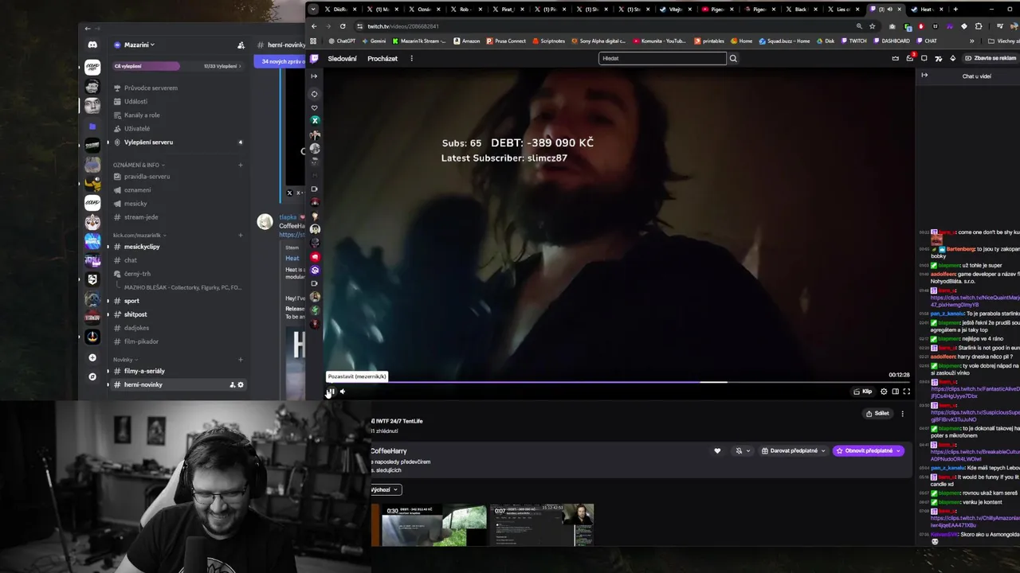The width and height of the screenshot is (1020, 573).
Task: Open the ChatGPT bookmark
Action: pos(342,41)
